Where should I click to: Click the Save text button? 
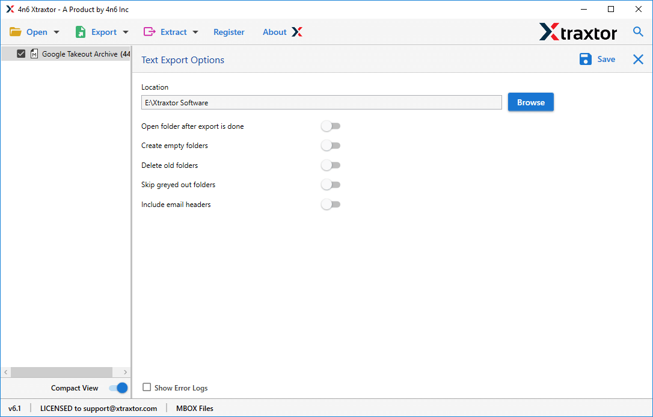606,59
